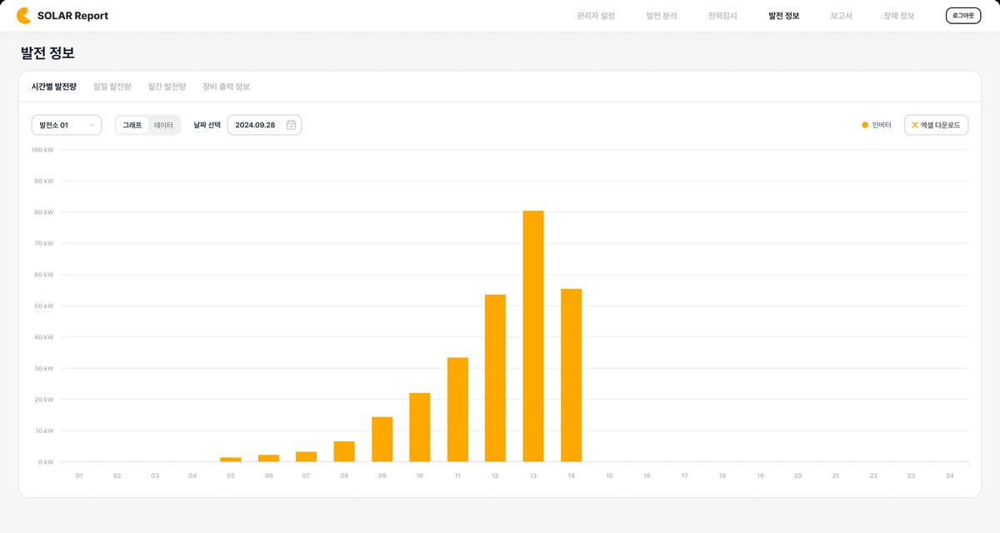Open the 전력감시 menu
Image resolution: width=1000 pixels, height=533 pixels.
click(x=722, y=16)
